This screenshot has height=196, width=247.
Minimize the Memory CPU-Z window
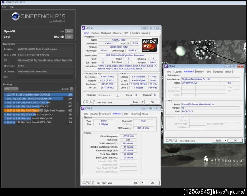click(x=144, y=109)
